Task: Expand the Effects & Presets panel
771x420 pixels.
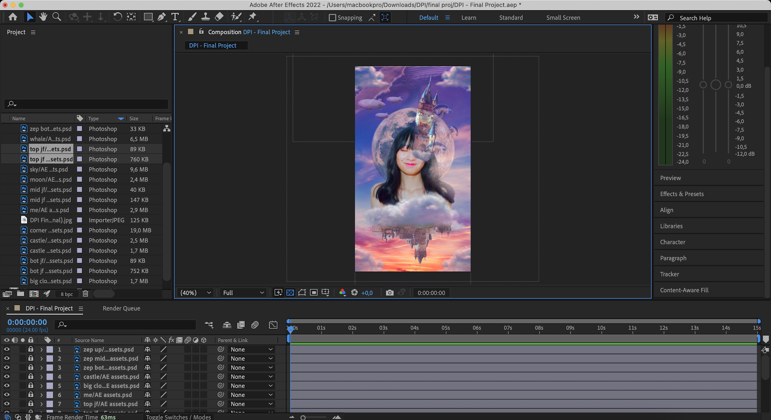Action: pos(682,194)
